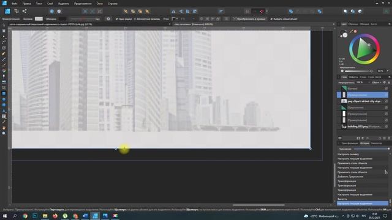392x220 pixels.
Task: Select the Pen tool
Action: [x=4, y=54]
